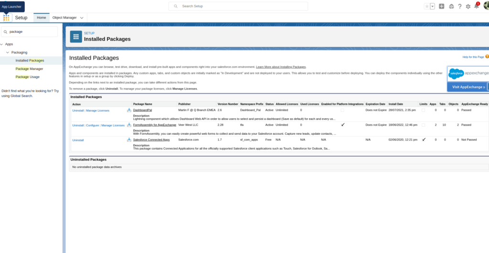This screenshot has height=253, width=489.
Task: Toggle Limits checkbox for FormAssembly for AppExchange
Action: point(423,125)
